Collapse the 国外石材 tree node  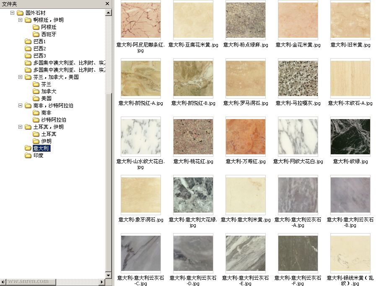click(12, 13)
